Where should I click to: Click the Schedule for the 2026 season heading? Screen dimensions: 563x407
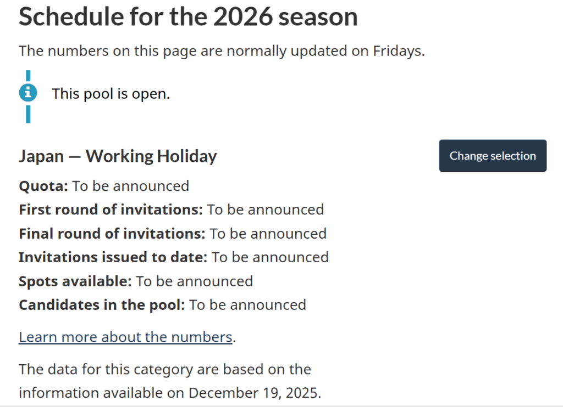(188, 18)
